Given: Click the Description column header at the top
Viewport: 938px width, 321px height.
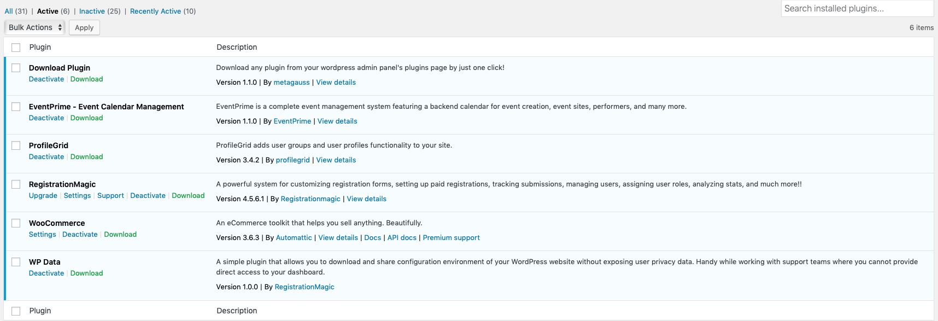Looking at the screenshot, I should [237, 47].
